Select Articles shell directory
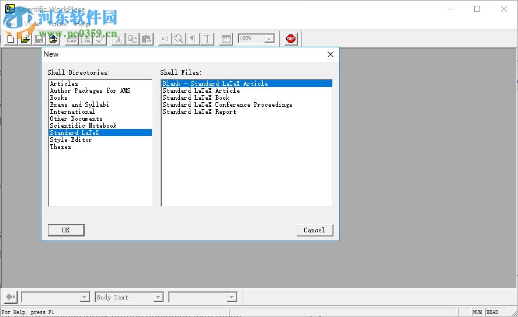Screen dimensions: 518x317 (x=100, y=83)
